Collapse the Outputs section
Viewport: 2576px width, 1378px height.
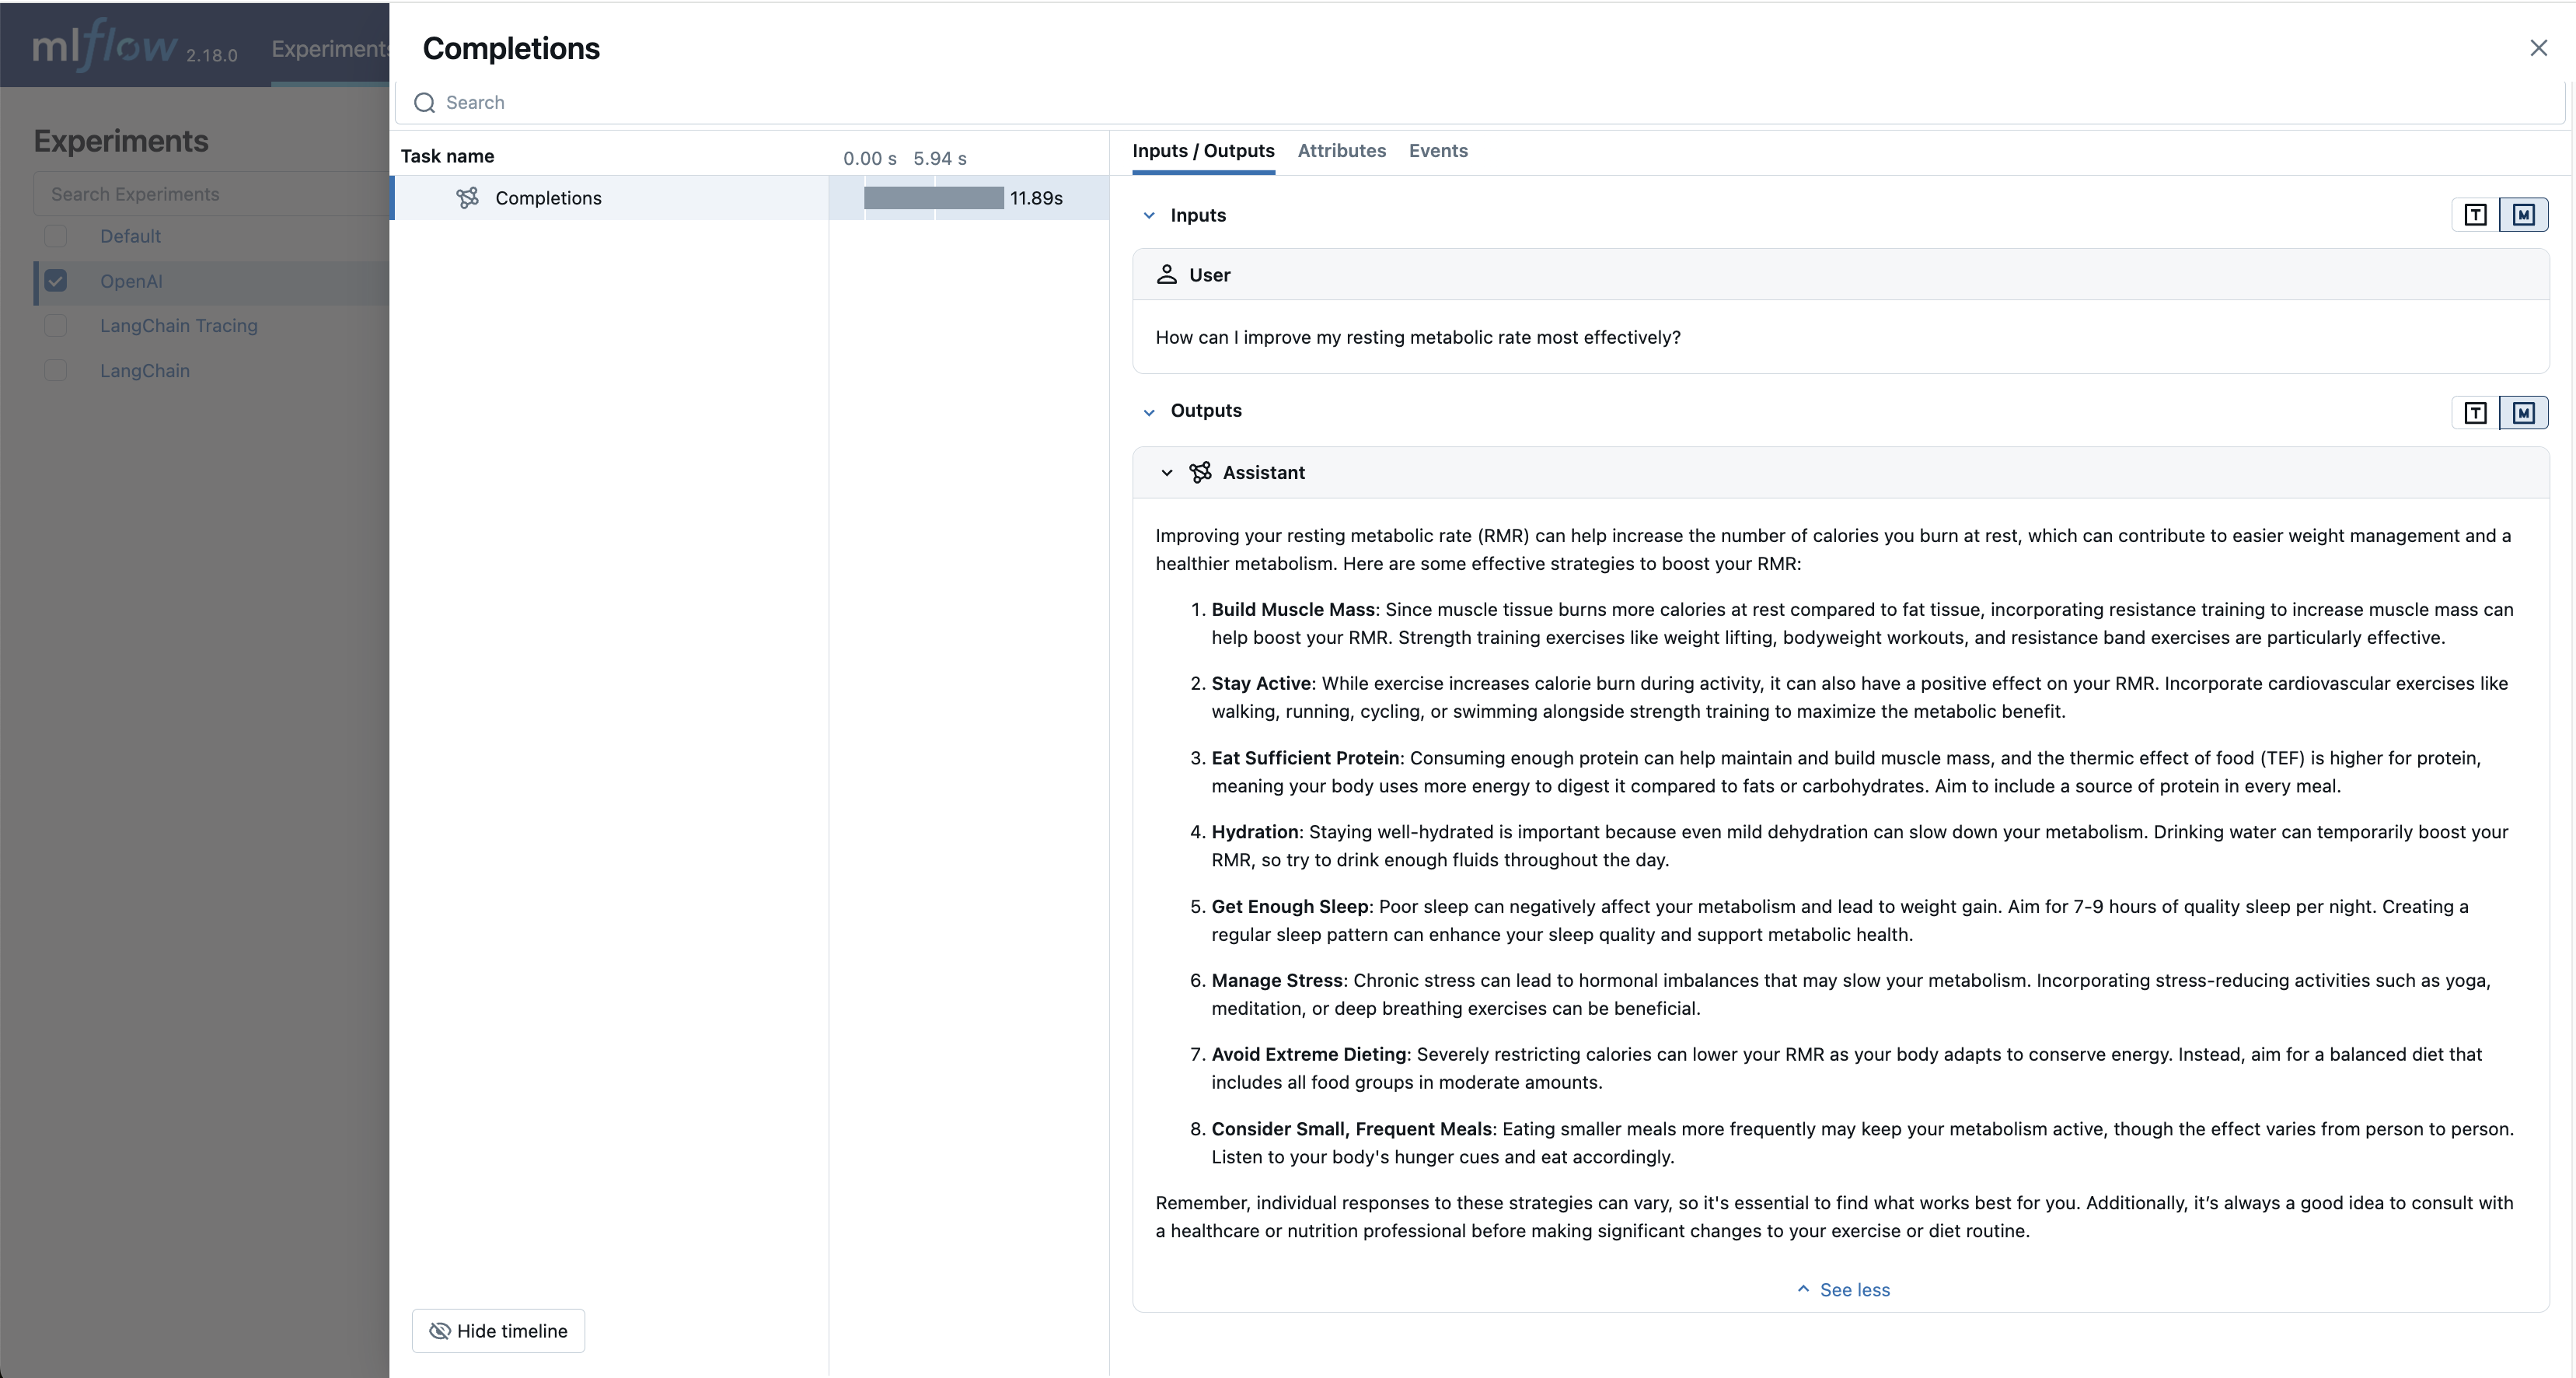click(x=1149, y=411)
